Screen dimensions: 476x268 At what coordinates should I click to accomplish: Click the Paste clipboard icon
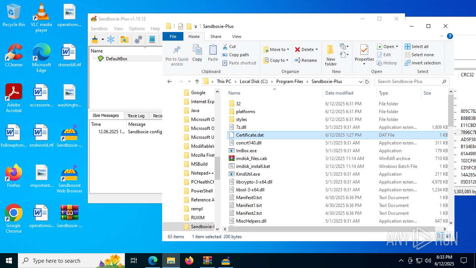pyautogui.click(x=213, y=53)
